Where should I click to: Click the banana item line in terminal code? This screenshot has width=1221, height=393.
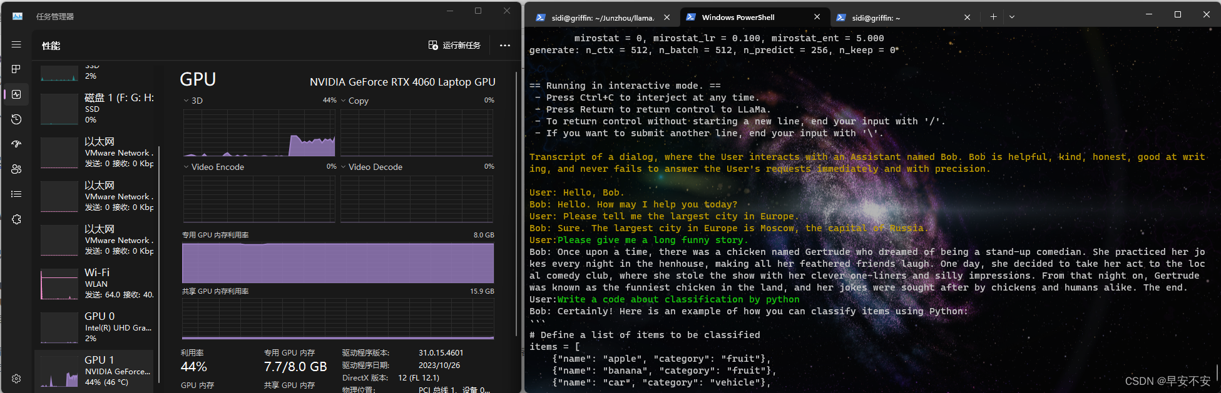[664, 371]
